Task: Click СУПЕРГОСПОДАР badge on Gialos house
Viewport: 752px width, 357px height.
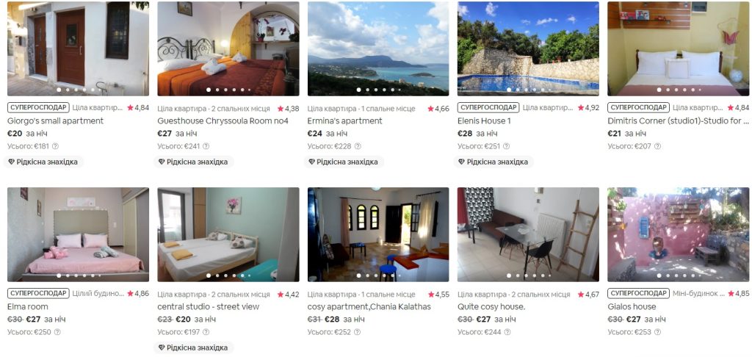Action: pyautogui.click(x=638, y=293)
